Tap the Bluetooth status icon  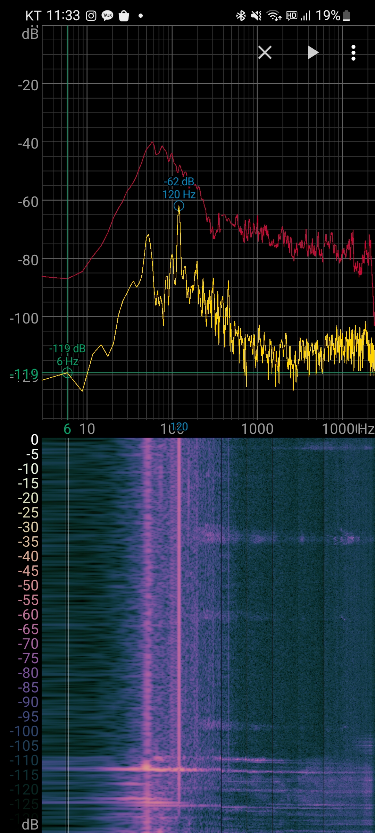coord(241,16)
